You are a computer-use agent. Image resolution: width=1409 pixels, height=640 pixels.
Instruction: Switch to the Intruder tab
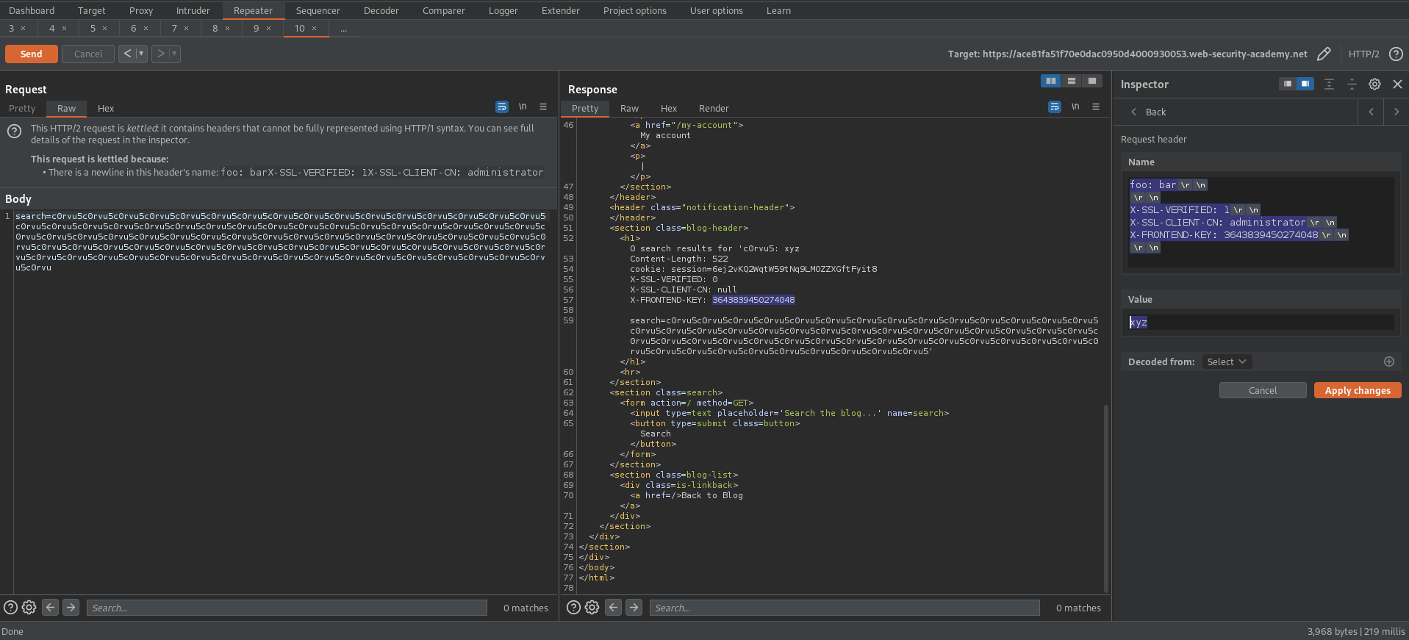pyautogui.click(x=193, y=10)
